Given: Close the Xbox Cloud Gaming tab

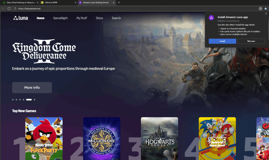Looking at the screenshot, I should coord(37,3).
